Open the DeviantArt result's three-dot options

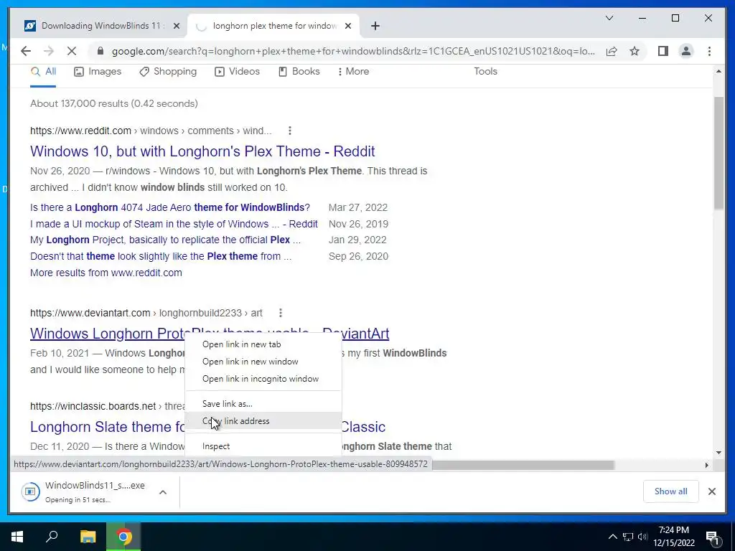coord(281,313)
